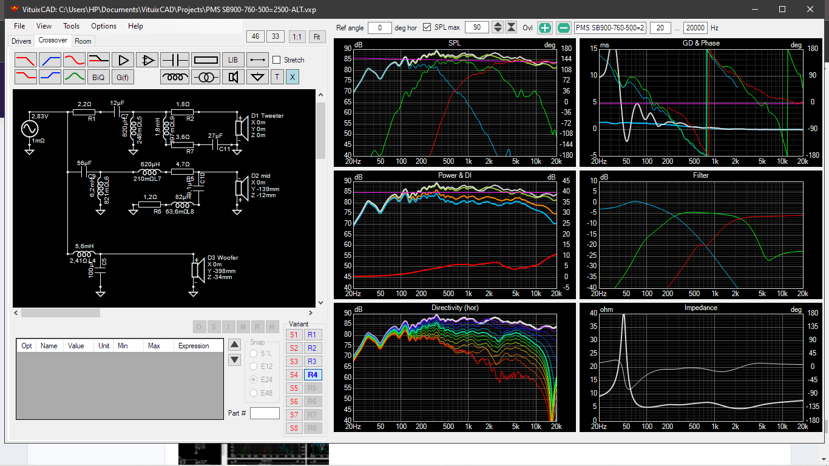Switch to the Room tab
Screen dimensions: 829x466
point(83,41)
